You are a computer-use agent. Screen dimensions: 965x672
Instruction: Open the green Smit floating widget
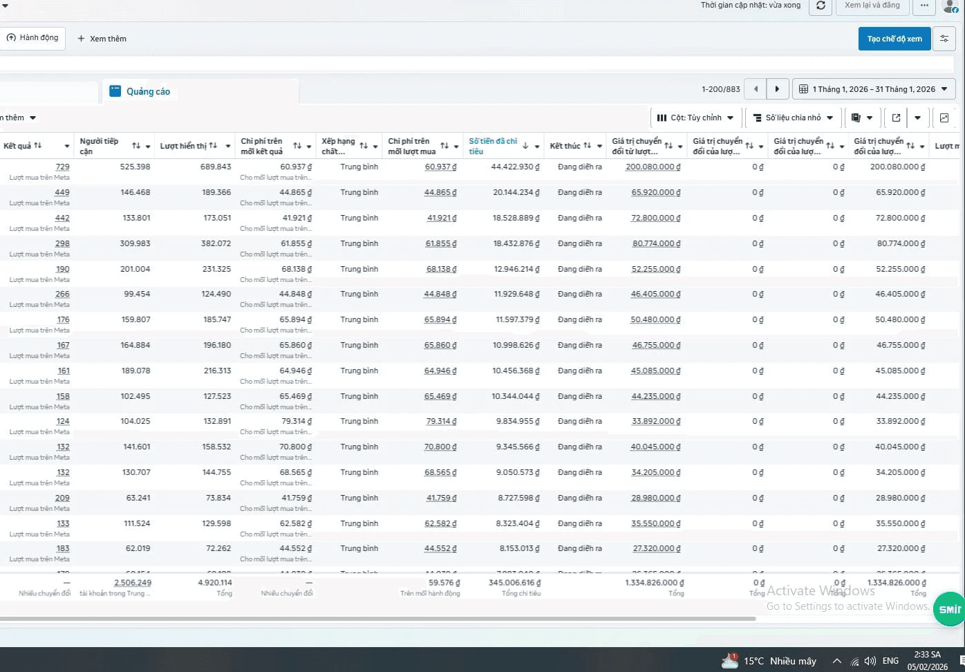click(949, 609)
